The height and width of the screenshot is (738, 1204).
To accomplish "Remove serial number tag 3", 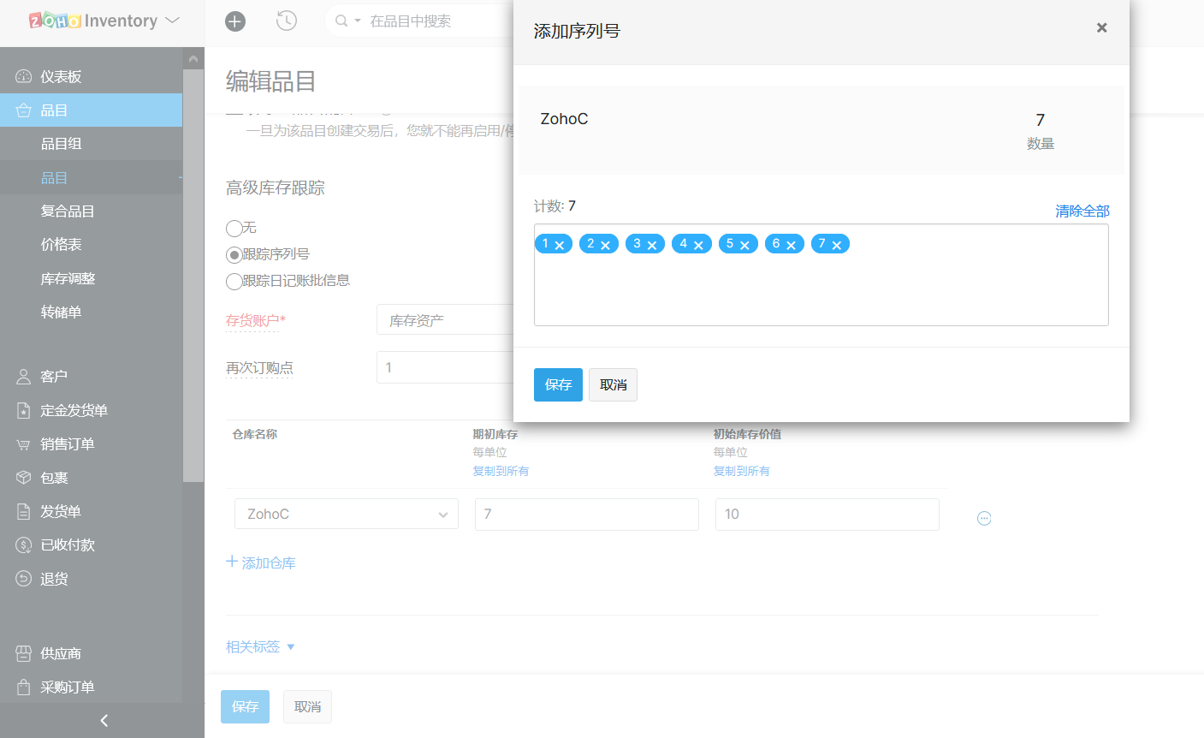I will pos(652,246).
